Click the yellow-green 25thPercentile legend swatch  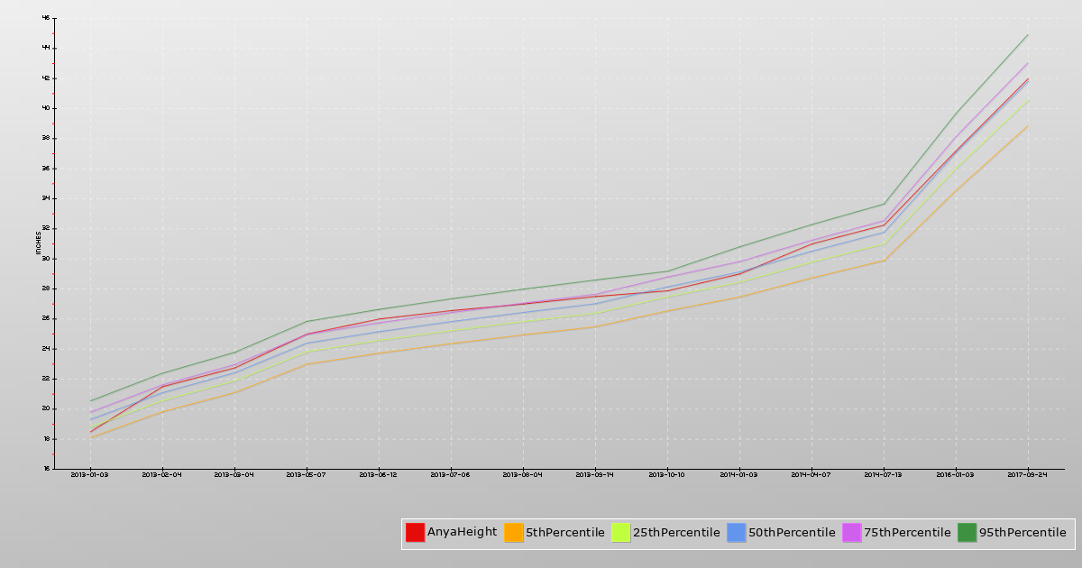[621, 533]
